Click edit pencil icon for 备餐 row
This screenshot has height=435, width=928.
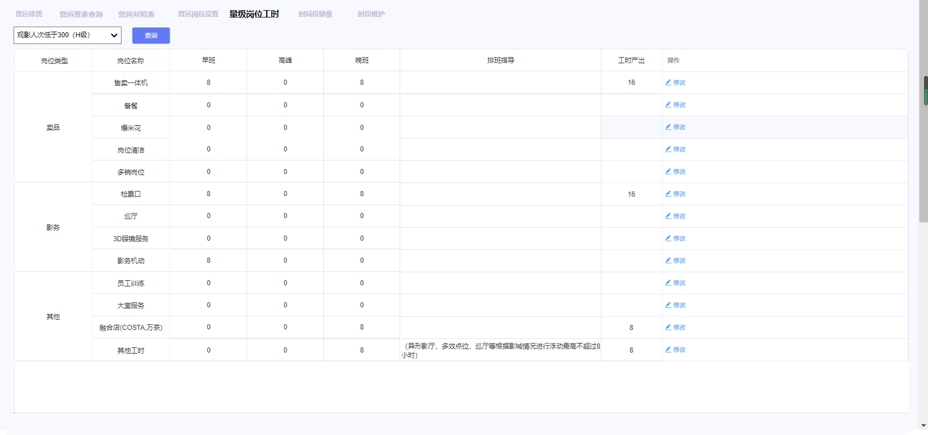pyautogui.click(x=669, y=105)
